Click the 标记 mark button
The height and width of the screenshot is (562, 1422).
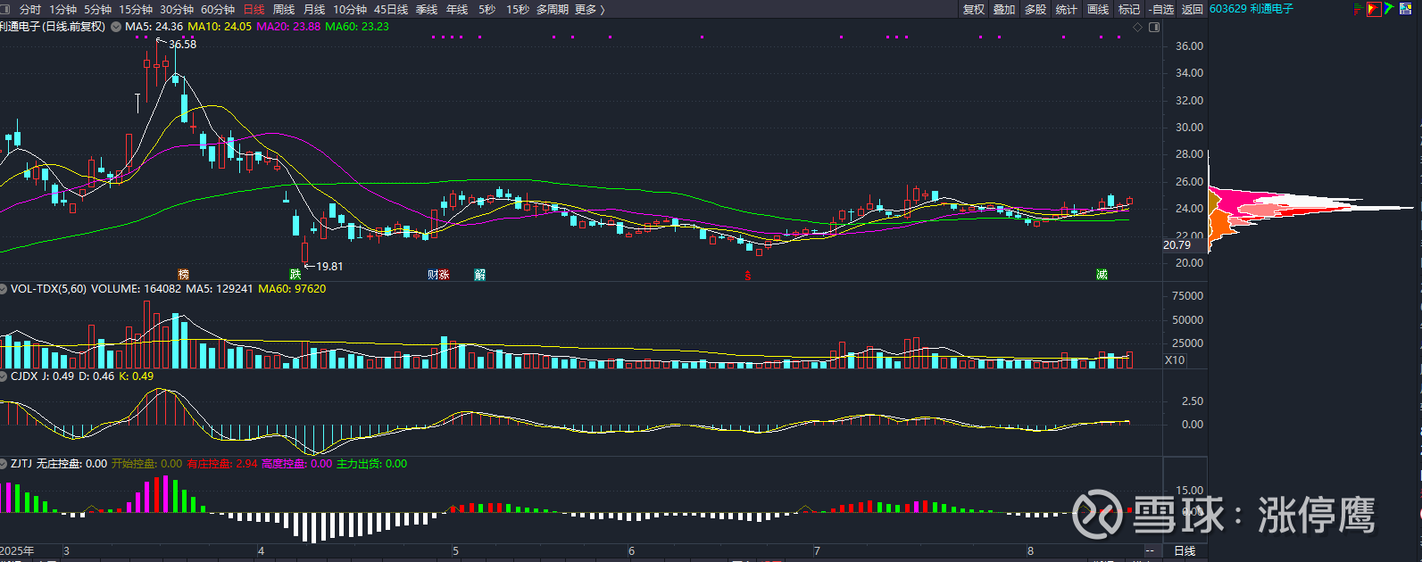pos(1129,9)
